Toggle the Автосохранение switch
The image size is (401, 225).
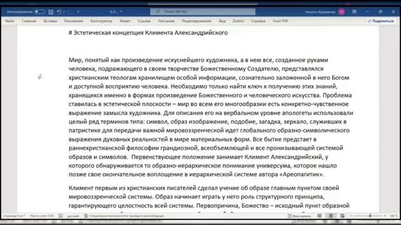39,12
